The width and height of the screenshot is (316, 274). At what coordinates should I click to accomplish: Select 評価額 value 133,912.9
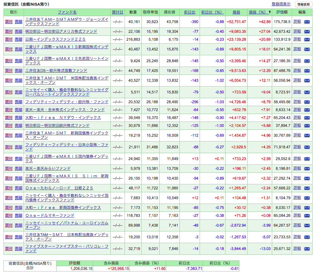tap(282, 39)
